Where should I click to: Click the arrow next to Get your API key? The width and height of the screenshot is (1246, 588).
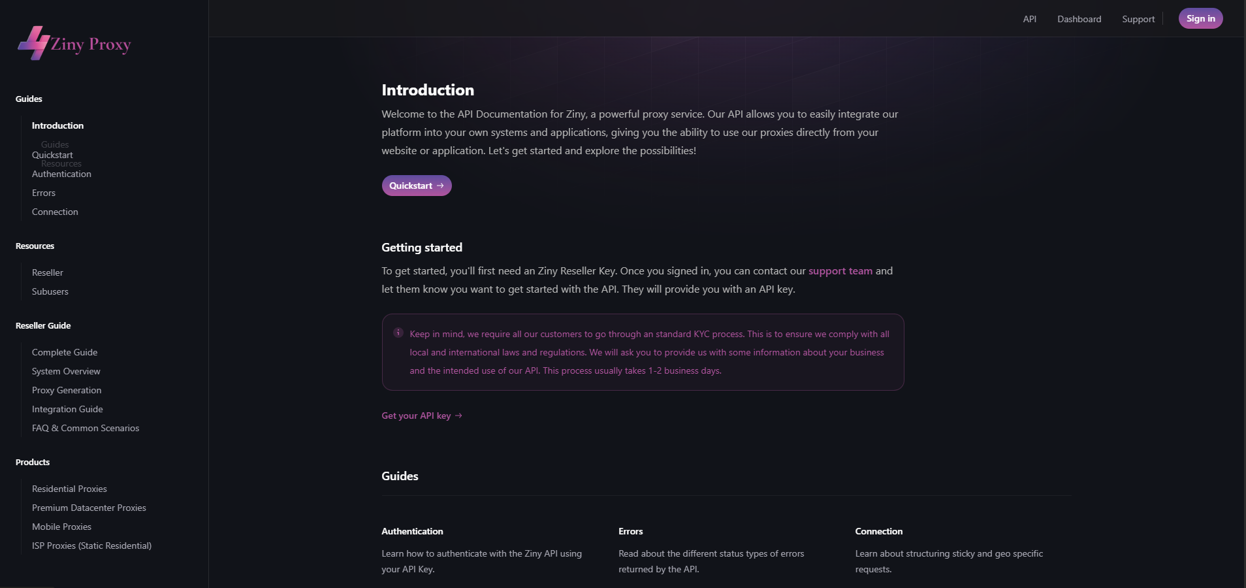pos(458,416)
